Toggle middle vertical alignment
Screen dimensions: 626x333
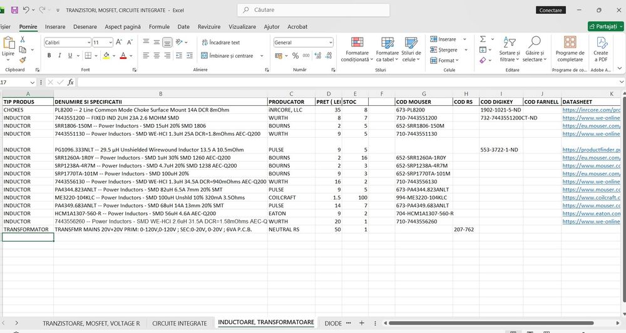pos(157,42)
